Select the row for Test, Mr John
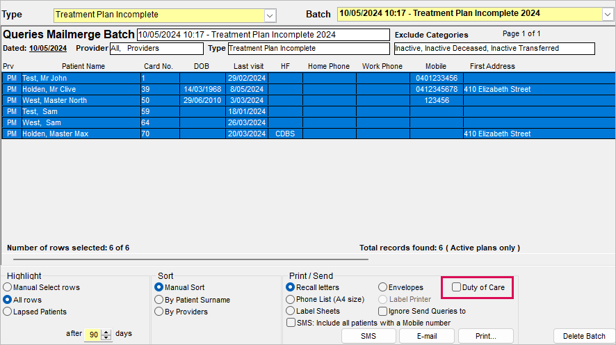This screenshot has height=345, width=616. pos(309,78)
